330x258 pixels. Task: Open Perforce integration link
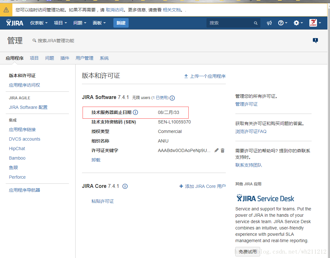coord(17,177)
